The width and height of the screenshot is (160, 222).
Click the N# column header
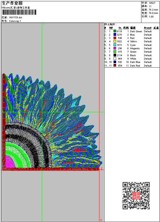[111, 28]
